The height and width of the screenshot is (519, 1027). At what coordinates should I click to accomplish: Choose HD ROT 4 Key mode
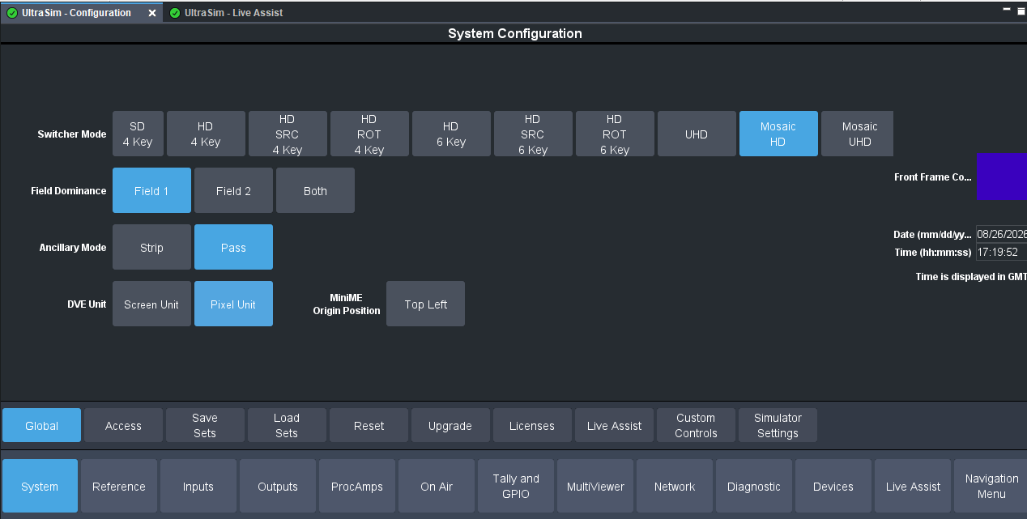pyautogui.click(x=369, y=134)
